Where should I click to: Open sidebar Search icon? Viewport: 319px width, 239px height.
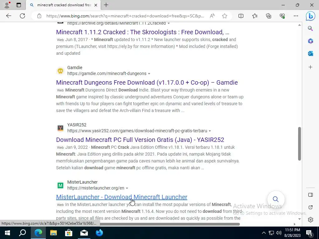point(311,28)
